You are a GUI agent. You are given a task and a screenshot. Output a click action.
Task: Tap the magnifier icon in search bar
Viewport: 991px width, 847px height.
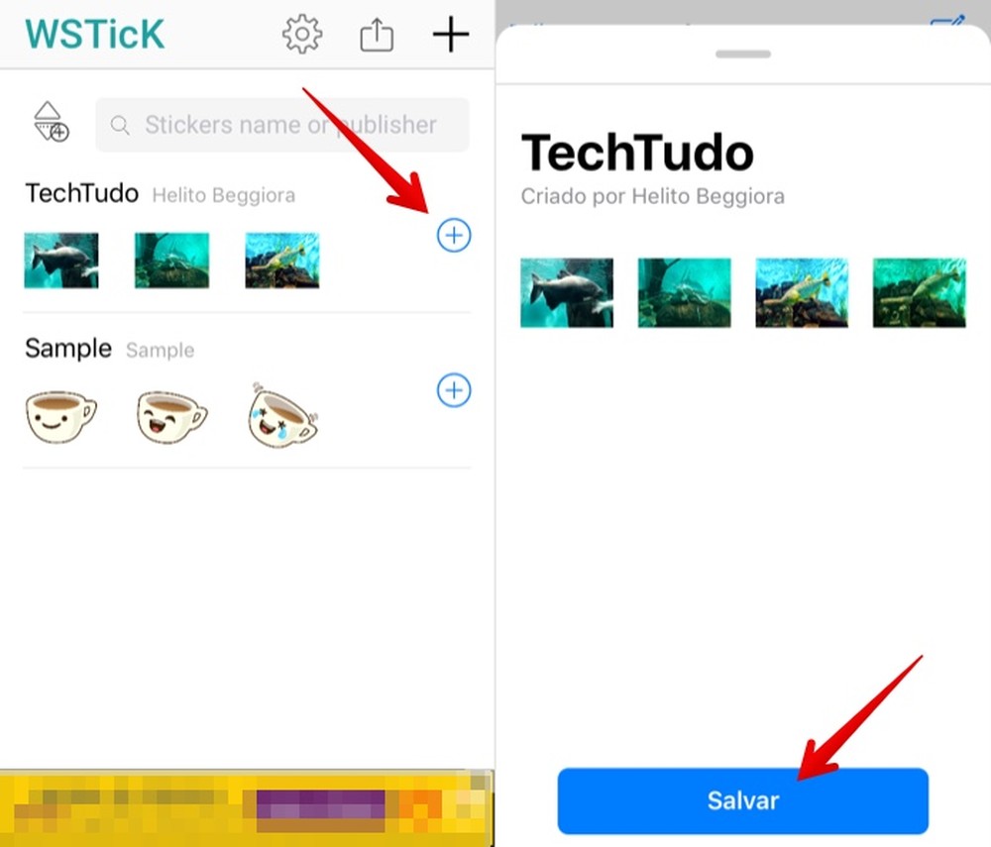coord(120,125)
